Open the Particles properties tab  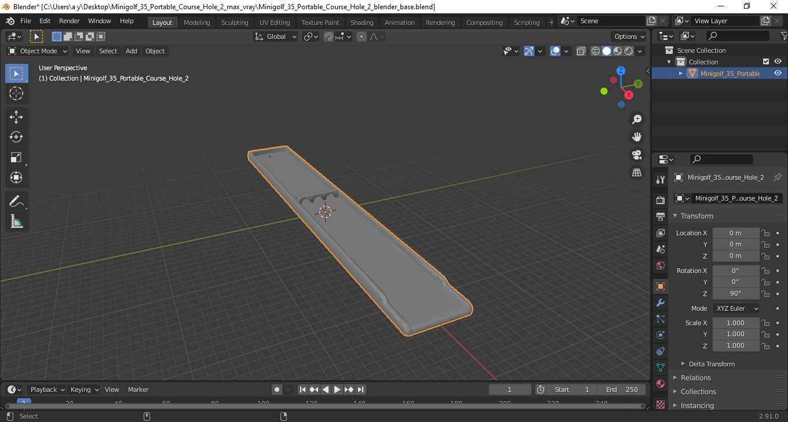coord(660,319)
